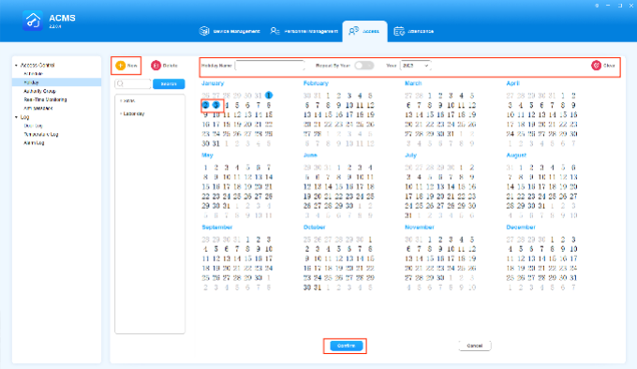This screenshot has height=369, width=637.
Task: Deselect highlighted January 3 date
Action: tap(216, 105)
